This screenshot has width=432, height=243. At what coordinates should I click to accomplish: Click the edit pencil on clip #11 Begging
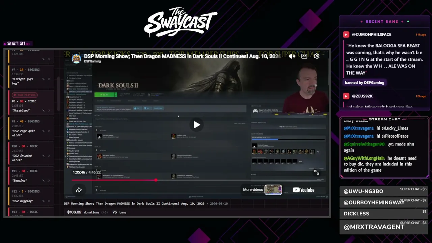(x=43, y=181)
